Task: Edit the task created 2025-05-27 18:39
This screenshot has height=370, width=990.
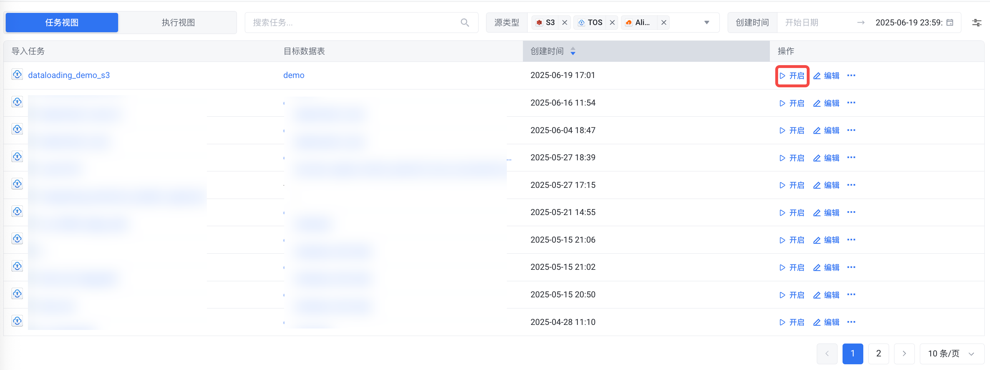Action: click(x=826, y=158)
